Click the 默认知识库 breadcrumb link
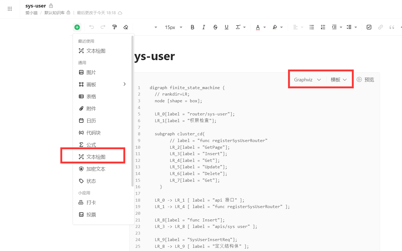The image size is (402, 251). (x=54, y=13)
